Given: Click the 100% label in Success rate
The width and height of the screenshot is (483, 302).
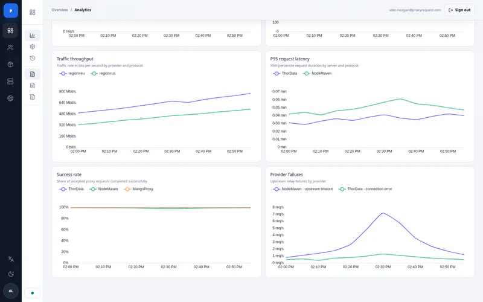Looking at the screenshot, I should [64, 207].
